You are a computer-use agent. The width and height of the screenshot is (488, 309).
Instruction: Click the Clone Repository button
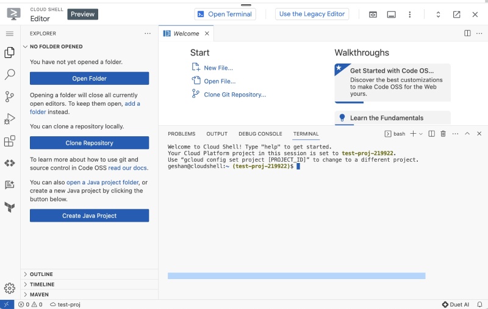click(x=89, y=143)
